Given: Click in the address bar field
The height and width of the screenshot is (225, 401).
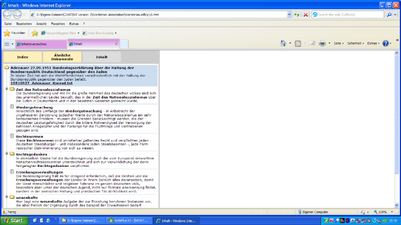Looking at the screenshot, I should pyautogui.click(x=161, y=15).
